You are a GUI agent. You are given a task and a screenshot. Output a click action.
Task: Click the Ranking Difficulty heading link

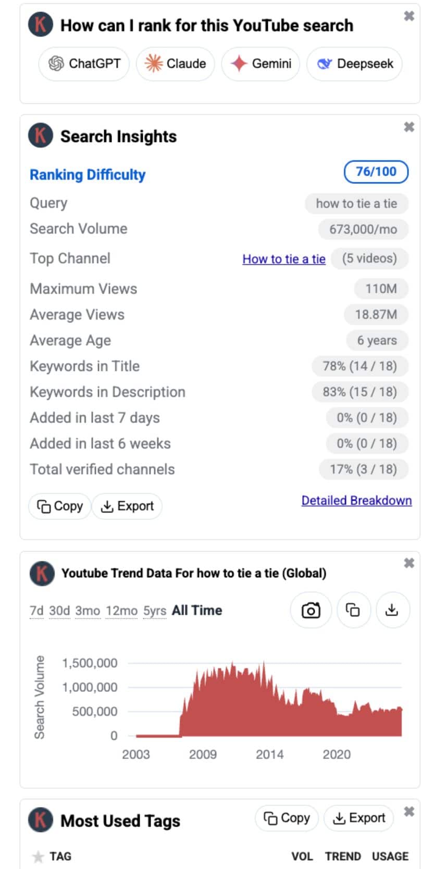88,175
